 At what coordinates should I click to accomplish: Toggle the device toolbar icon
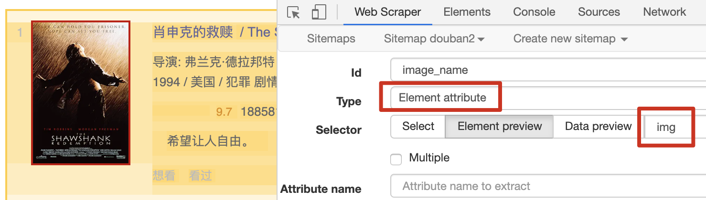319,12
